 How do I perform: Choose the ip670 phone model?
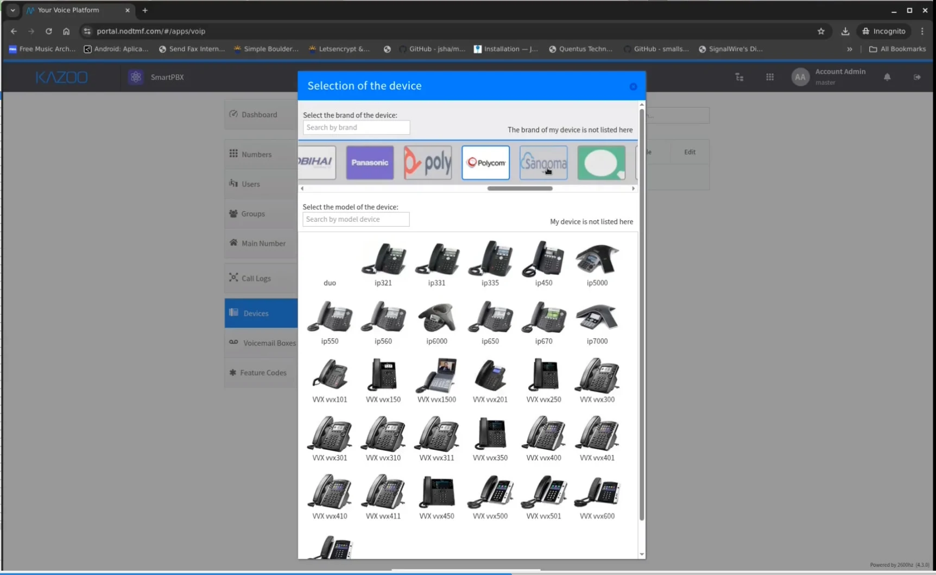coord(543,323)
